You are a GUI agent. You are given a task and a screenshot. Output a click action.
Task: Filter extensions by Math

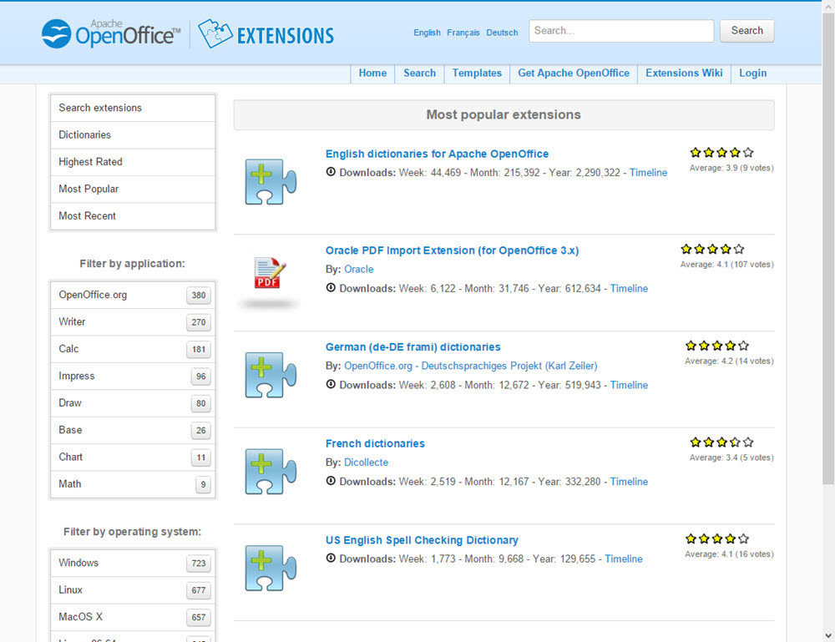tap(133, 484)
